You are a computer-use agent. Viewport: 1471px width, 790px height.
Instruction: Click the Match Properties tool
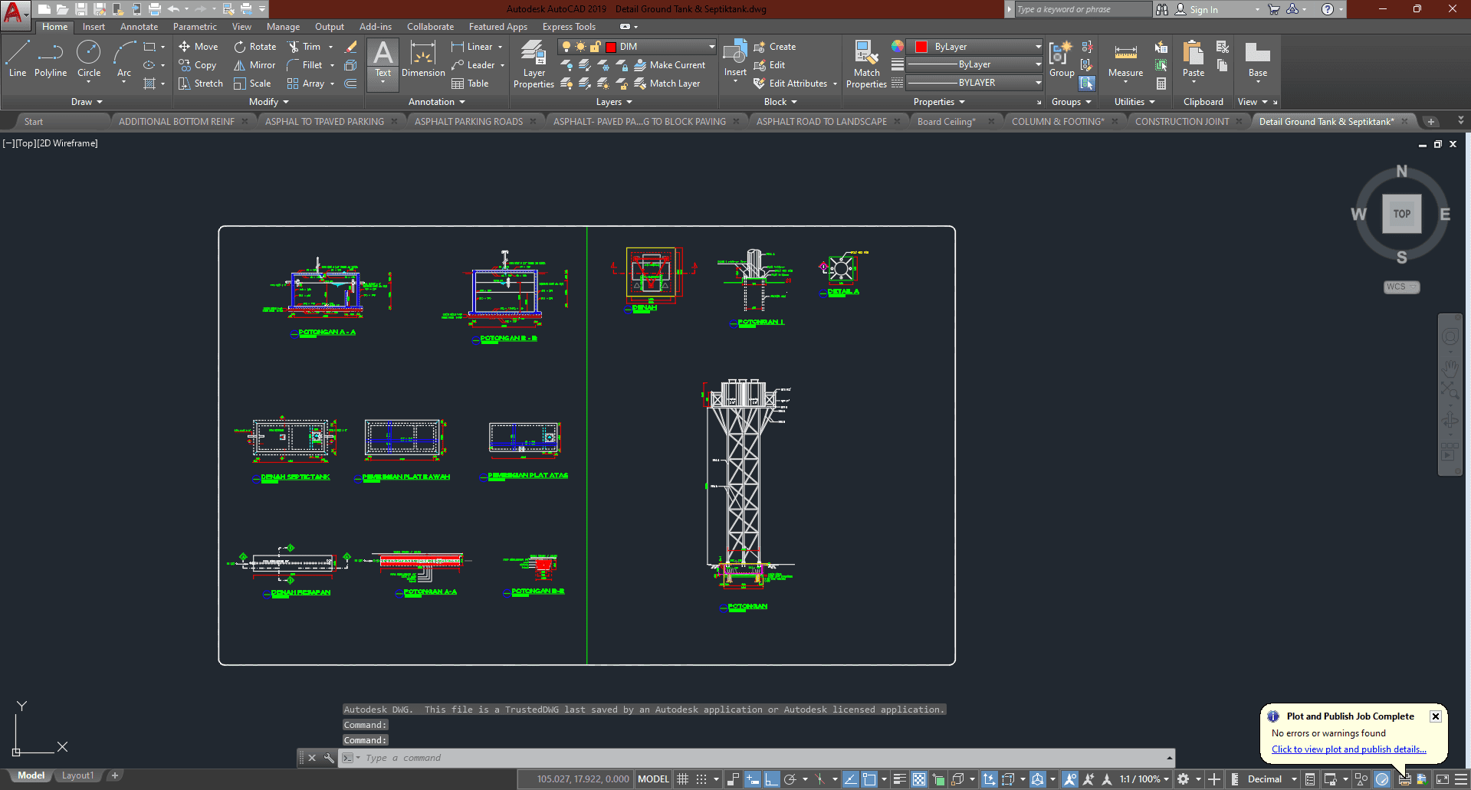coord(866,64)
